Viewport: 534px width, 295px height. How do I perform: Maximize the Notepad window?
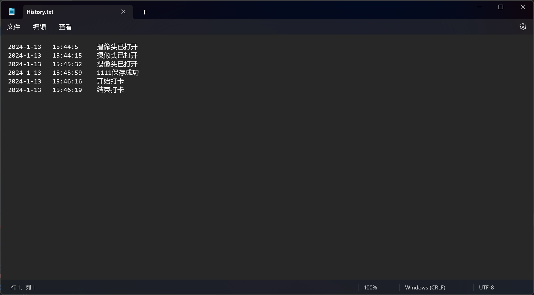[x=501, y=7]
